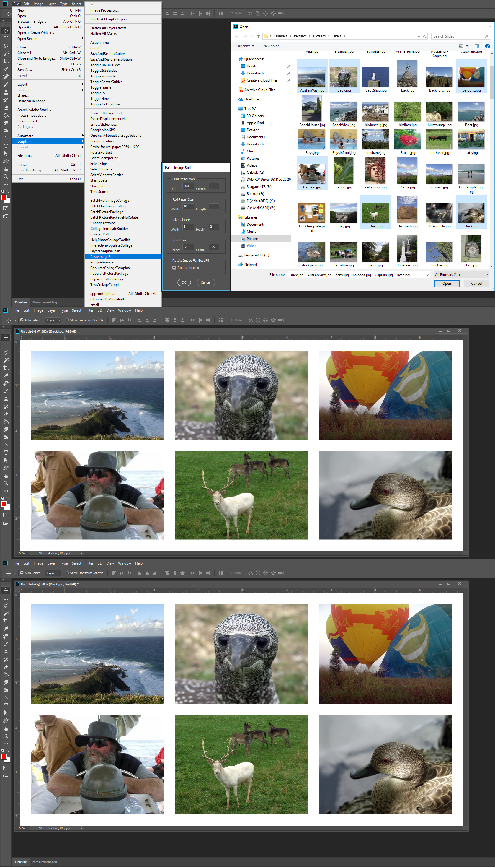
Task: Select the Crop tool in Untitled-1 window
Action: (6, 368)
